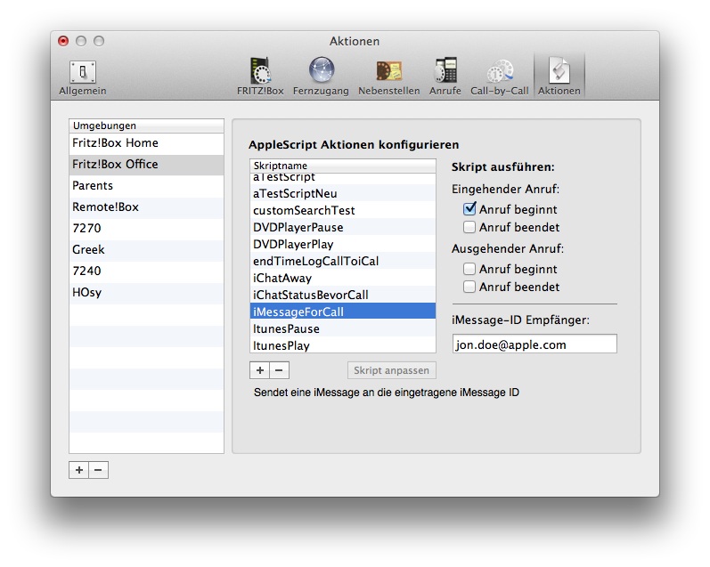The width and height of the screenshot is (710, 567).
Task: Tick outgoing call 'Anruf beendet' checkbox
Action: click(x=470, y=287)
